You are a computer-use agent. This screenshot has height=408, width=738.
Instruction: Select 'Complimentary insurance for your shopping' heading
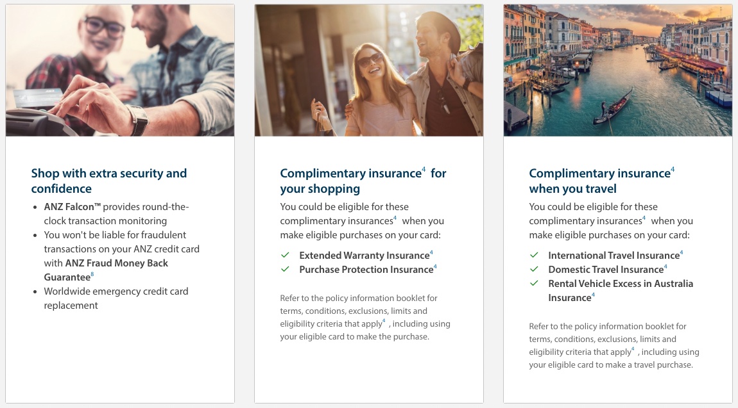coord(363,181)
